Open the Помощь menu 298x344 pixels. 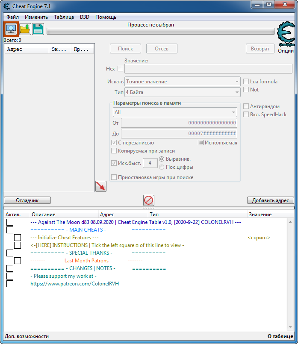coord(106,17)
